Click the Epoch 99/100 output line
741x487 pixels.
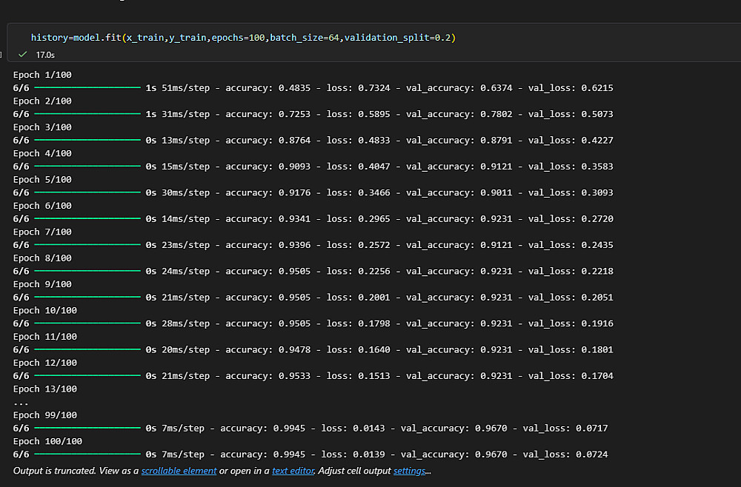[x=45, y=414]
